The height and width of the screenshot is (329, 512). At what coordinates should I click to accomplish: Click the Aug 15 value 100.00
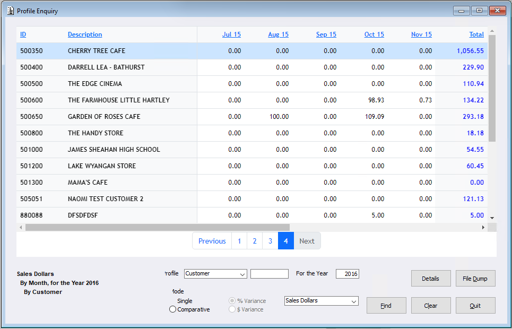click(279, 117)
